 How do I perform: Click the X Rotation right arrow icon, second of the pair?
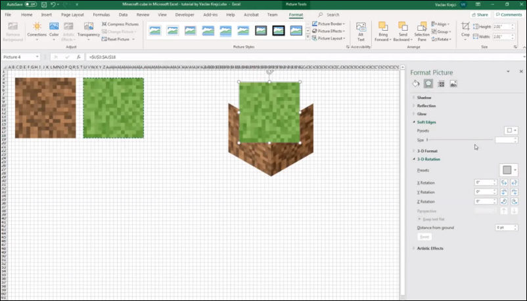point(515,182)
